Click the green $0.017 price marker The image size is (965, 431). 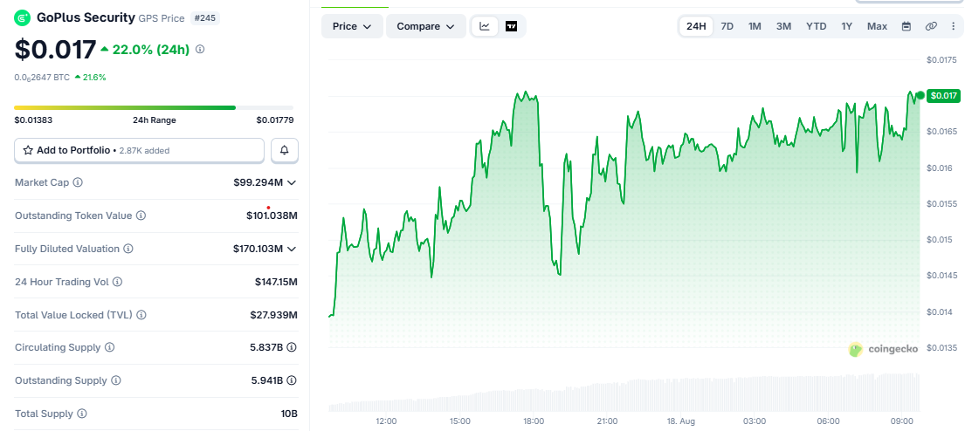943,95
